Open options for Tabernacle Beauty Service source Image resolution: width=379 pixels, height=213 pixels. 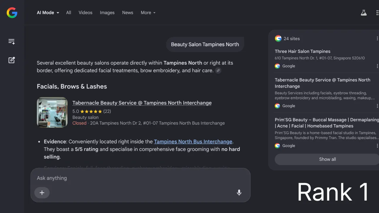[x=377, y=106]
